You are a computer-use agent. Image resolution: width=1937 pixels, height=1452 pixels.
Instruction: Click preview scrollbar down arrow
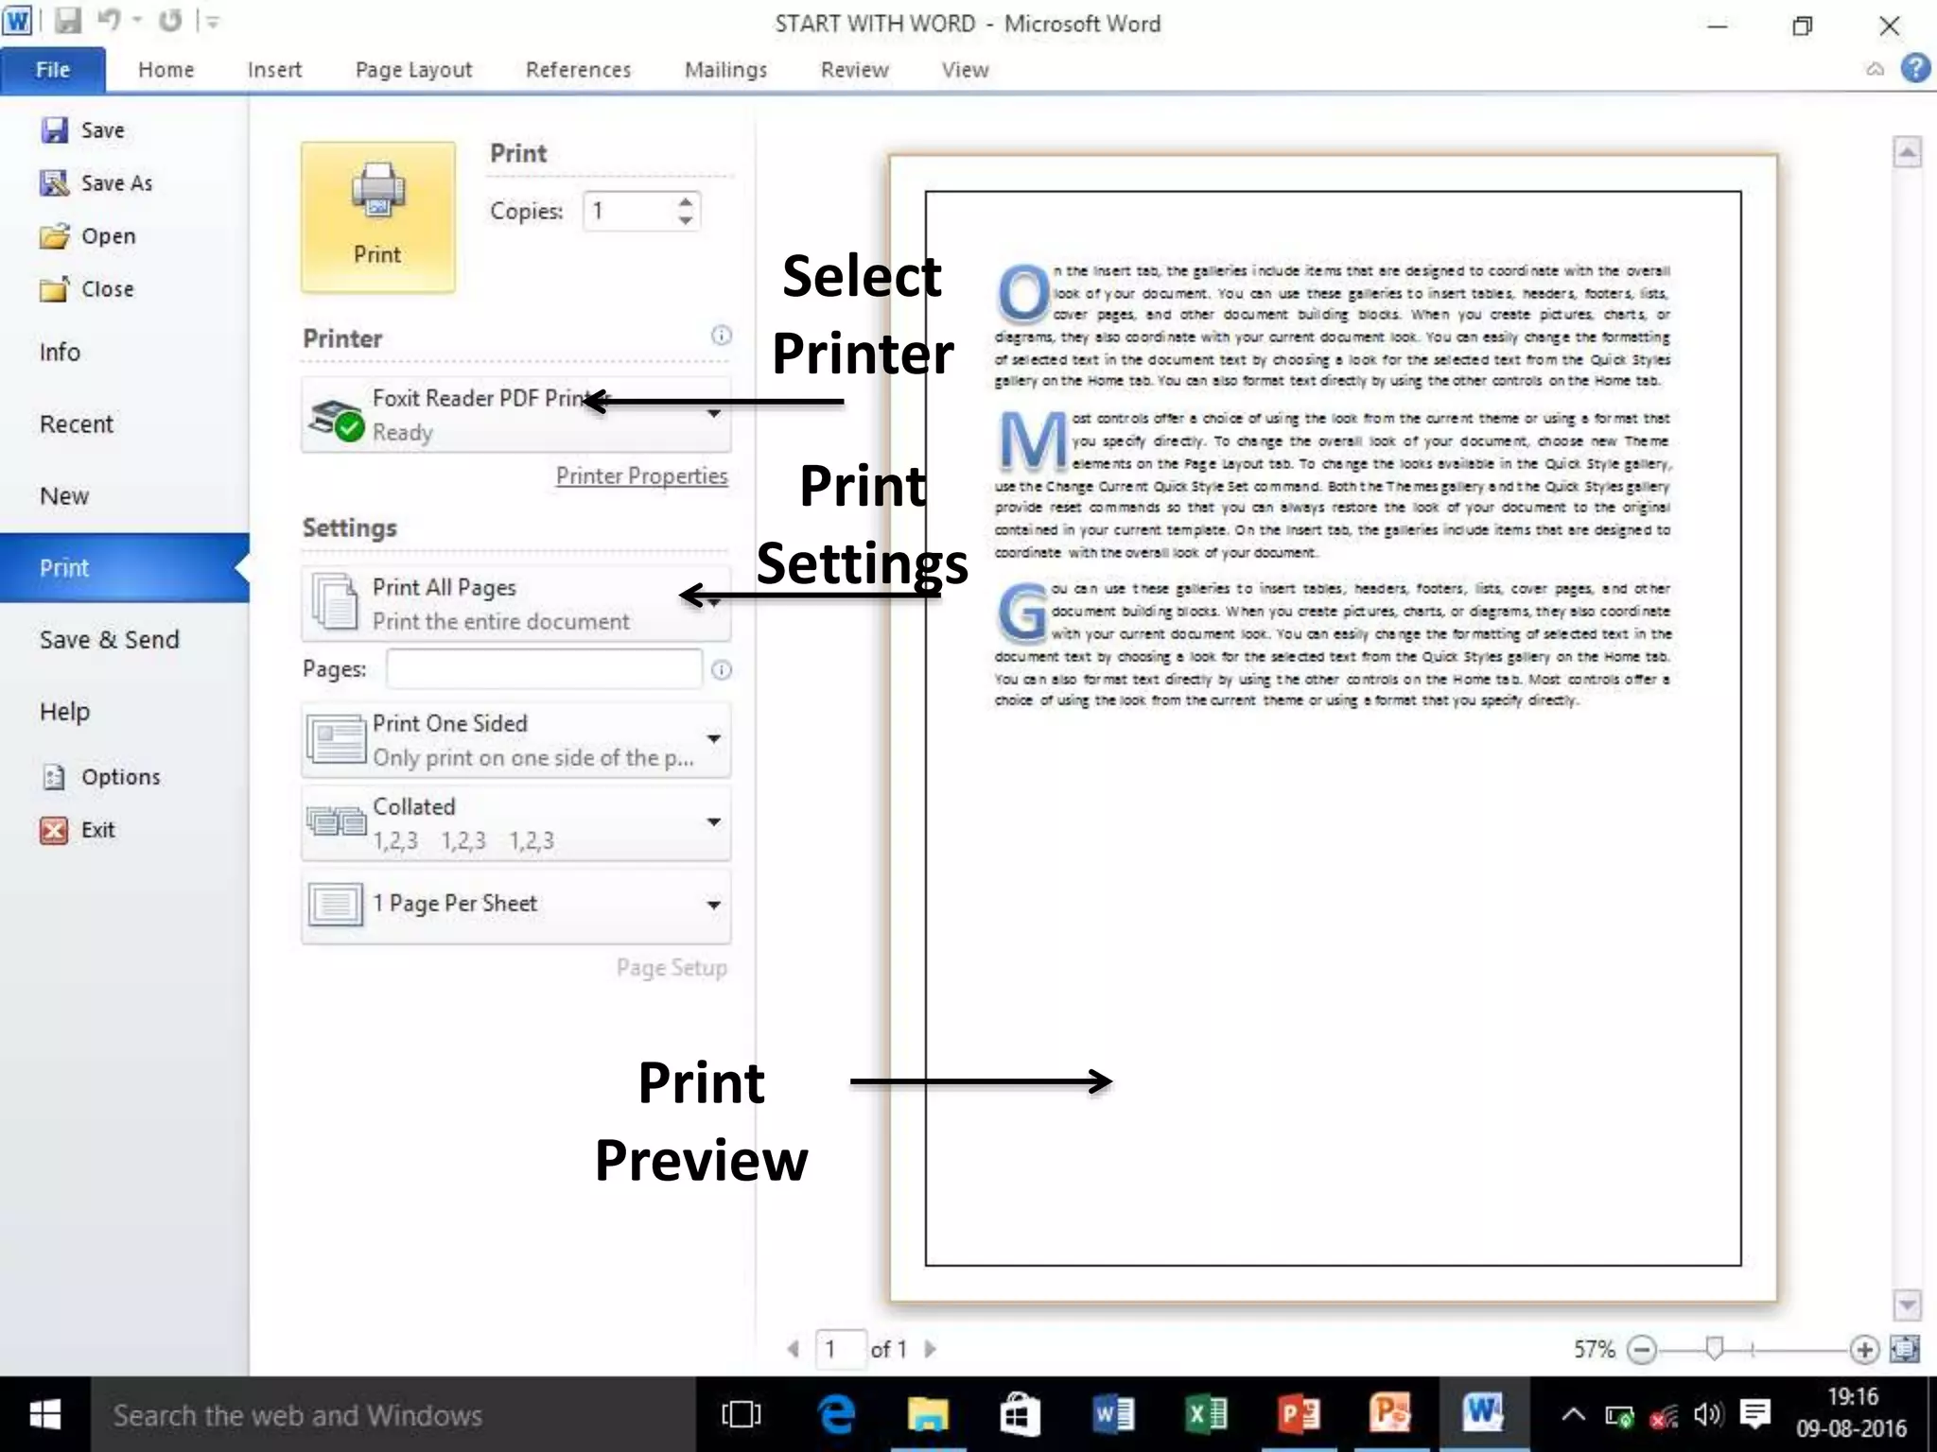(x=1907, y=1305)
